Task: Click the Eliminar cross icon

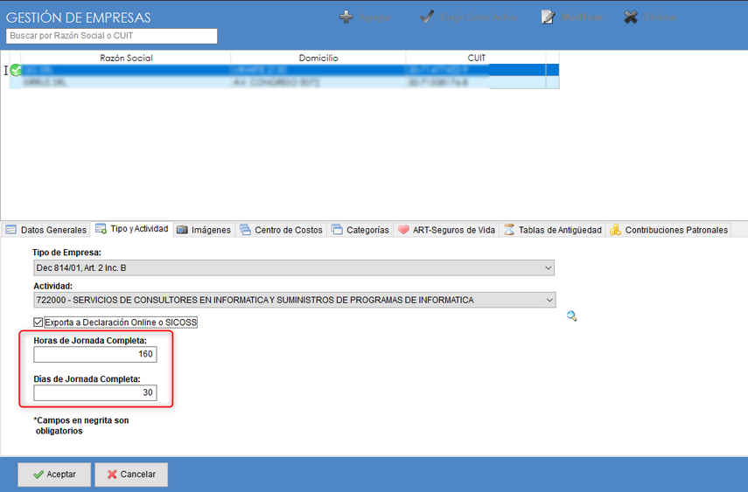Action: [x=631, y=17]
